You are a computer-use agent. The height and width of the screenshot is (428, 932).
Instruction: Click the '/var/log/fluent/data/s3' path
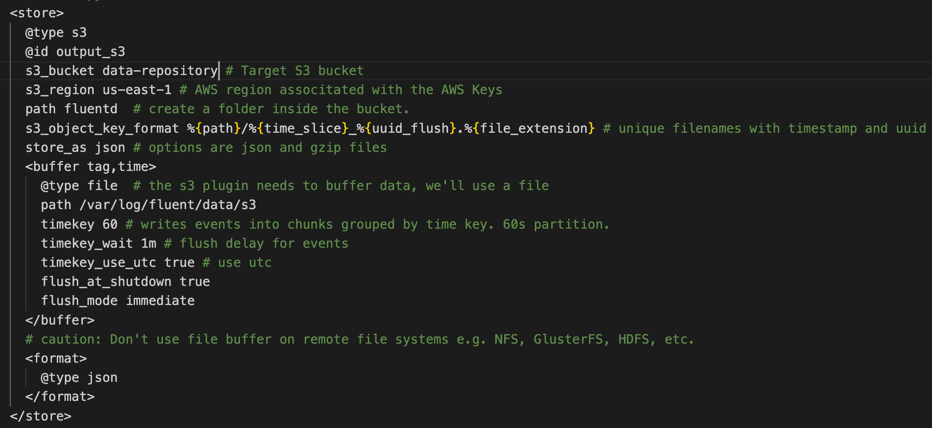[168, 205]
